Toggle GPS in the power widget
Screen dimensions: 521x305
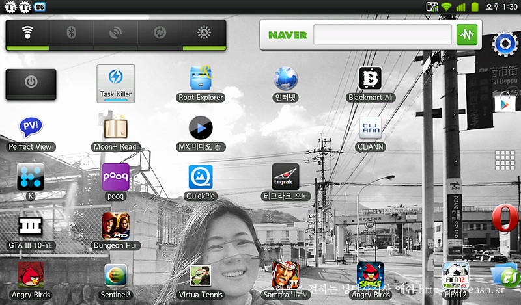tap(116, 35)
